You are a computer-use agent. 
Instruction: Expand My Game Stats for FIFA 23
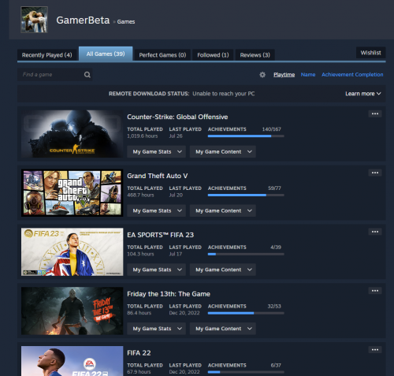(157, 270)
